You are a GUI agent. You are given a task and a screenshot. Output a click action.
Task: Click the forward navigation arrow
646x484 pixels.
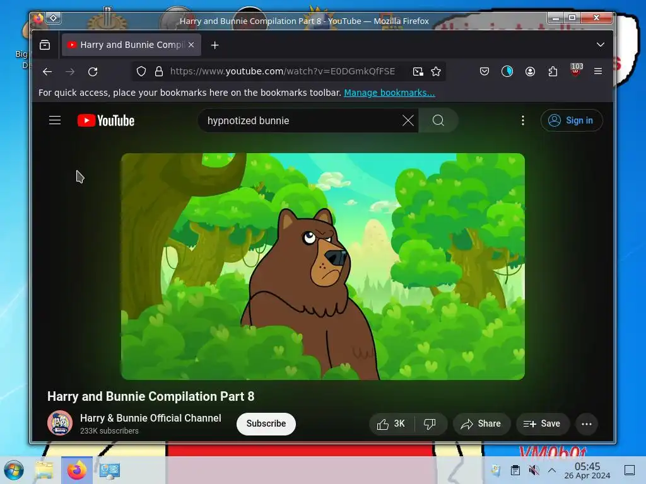tap(70, 72)
